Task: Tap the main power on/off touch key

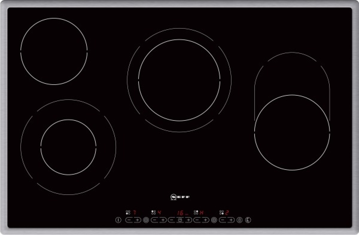Action: pyautogui.click(x=118, y=220)
